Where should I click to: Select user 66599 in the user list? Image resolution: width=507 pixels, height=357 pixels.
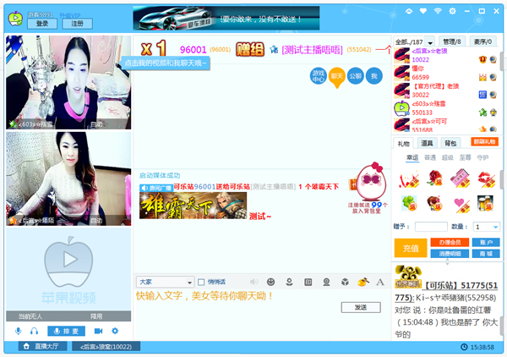[445, 73]
